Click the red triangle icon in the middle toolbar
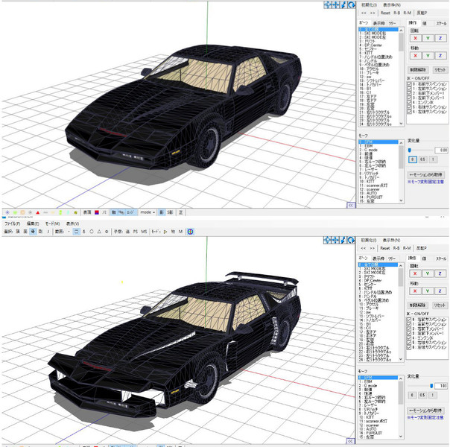Viewport: 450px width, 447px height. [x=37, y=212]
